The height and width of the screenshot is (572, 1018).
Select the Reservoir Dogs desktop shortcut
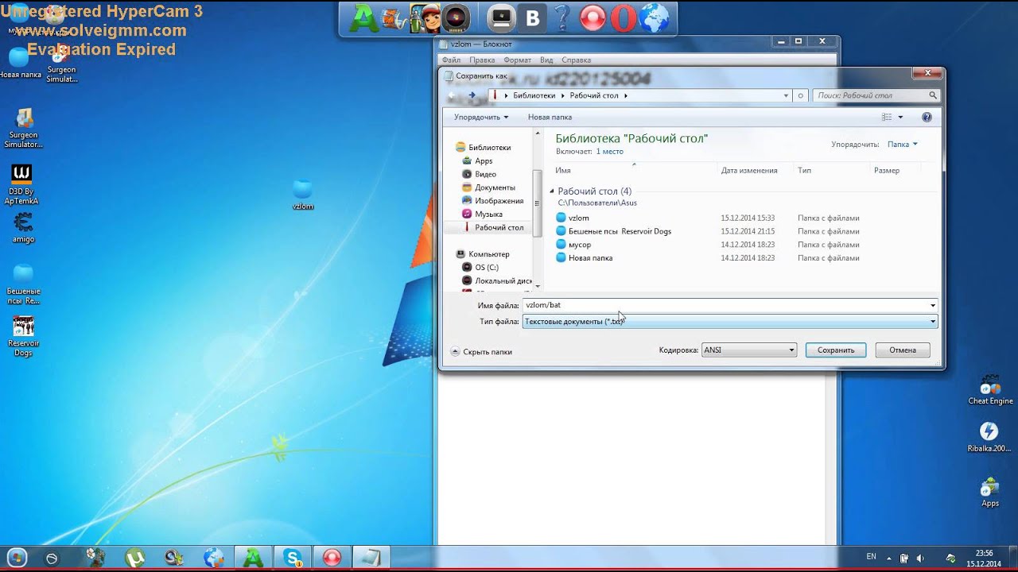23,337
